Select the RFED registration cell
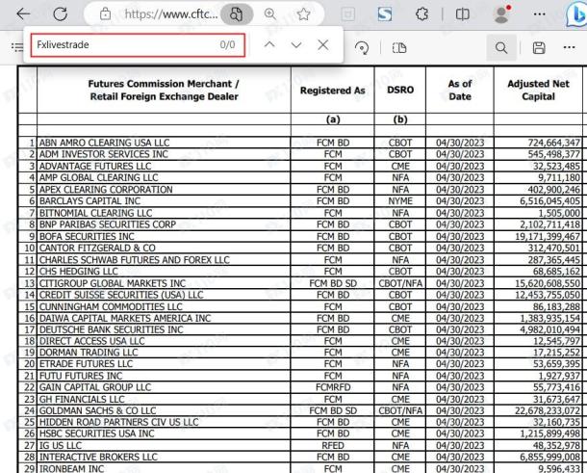 [x=333, y=446]
